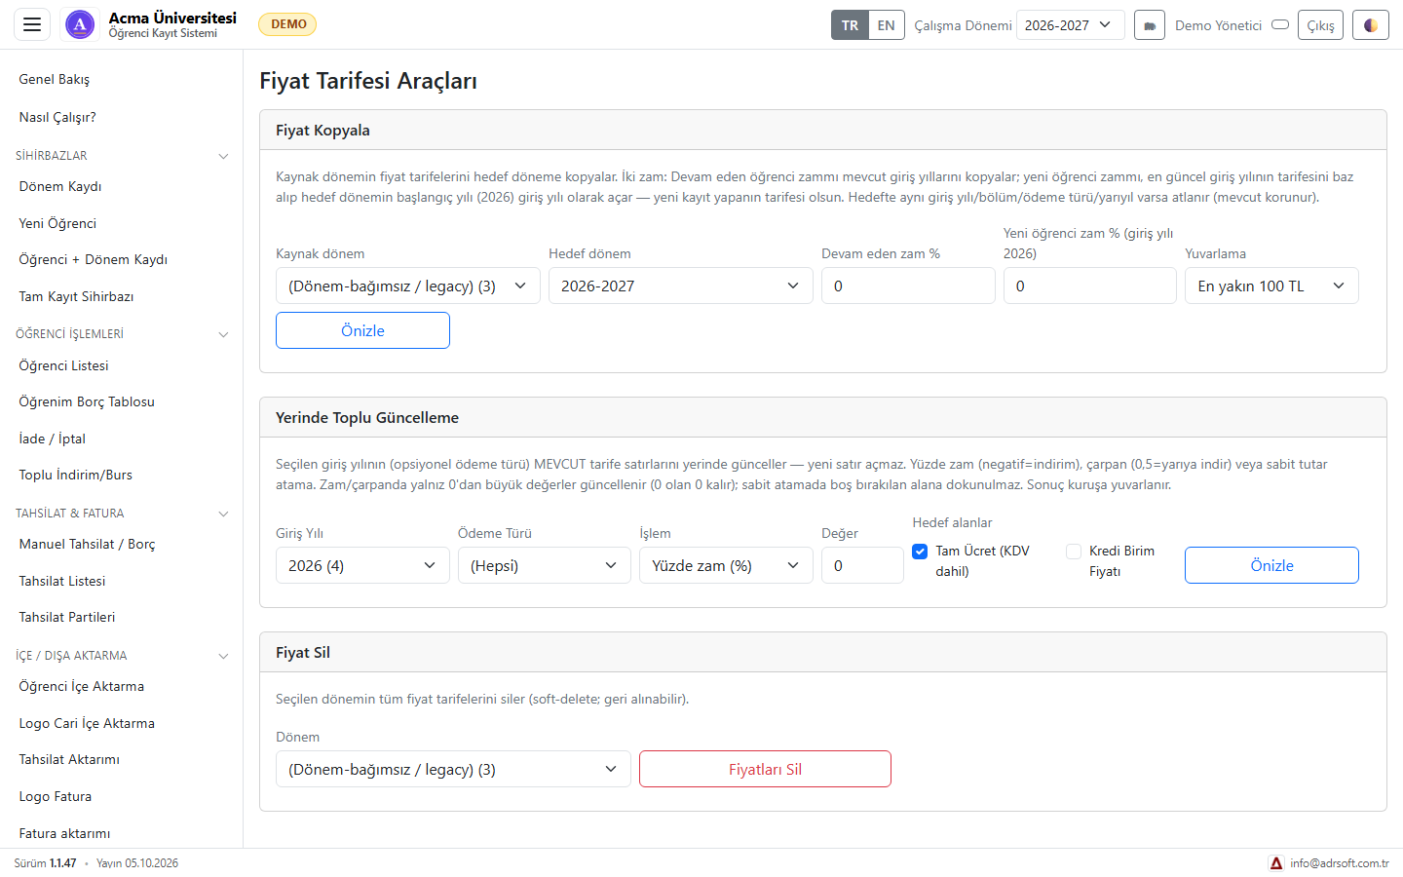Focus the Devam eden zam % field
Viewport: 1403px width, 877px height.
pyautogui.click(x=908, y=286)
